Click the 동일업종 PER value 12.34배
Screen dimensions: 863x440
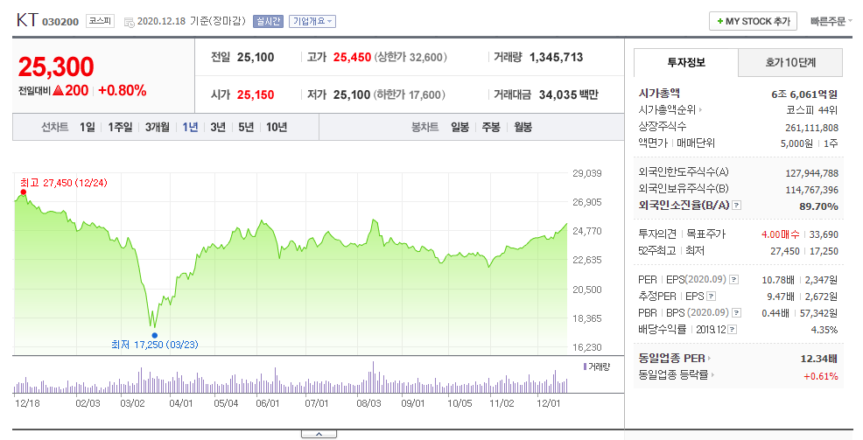[x=819, y=359]
